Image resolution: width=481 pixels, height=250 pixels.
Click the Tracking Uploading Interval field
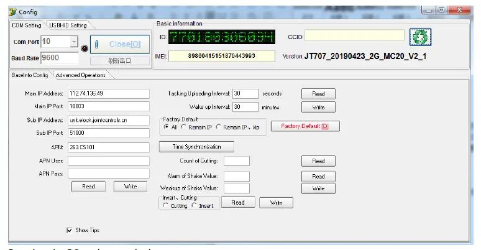point(245,94)
